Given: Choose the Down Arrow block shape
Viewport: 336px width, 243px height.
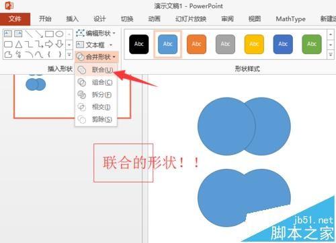Looking at the screenshot, I should [x=59, y=44].
